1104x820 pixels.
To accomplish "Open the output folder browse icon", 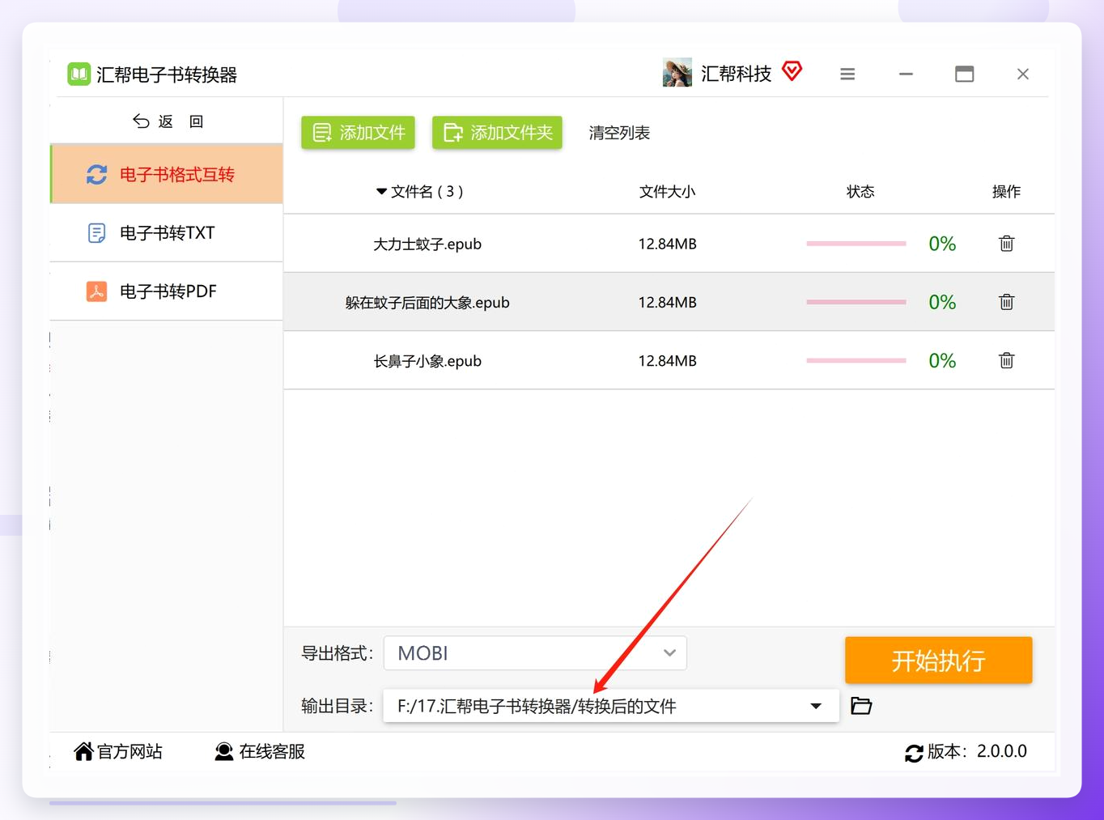I will point(861,706).
